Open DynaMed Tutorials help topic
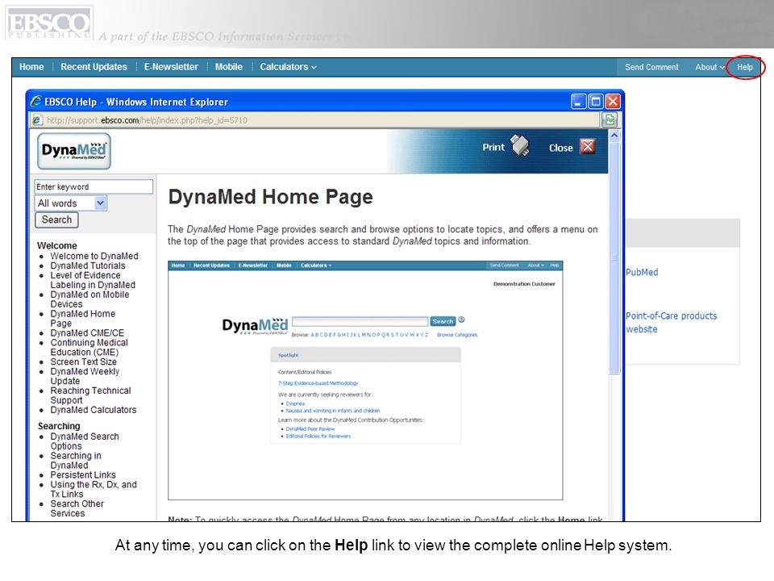Viewport: 774px width, 581px height. pyautogui.click(x=88, y=265)
